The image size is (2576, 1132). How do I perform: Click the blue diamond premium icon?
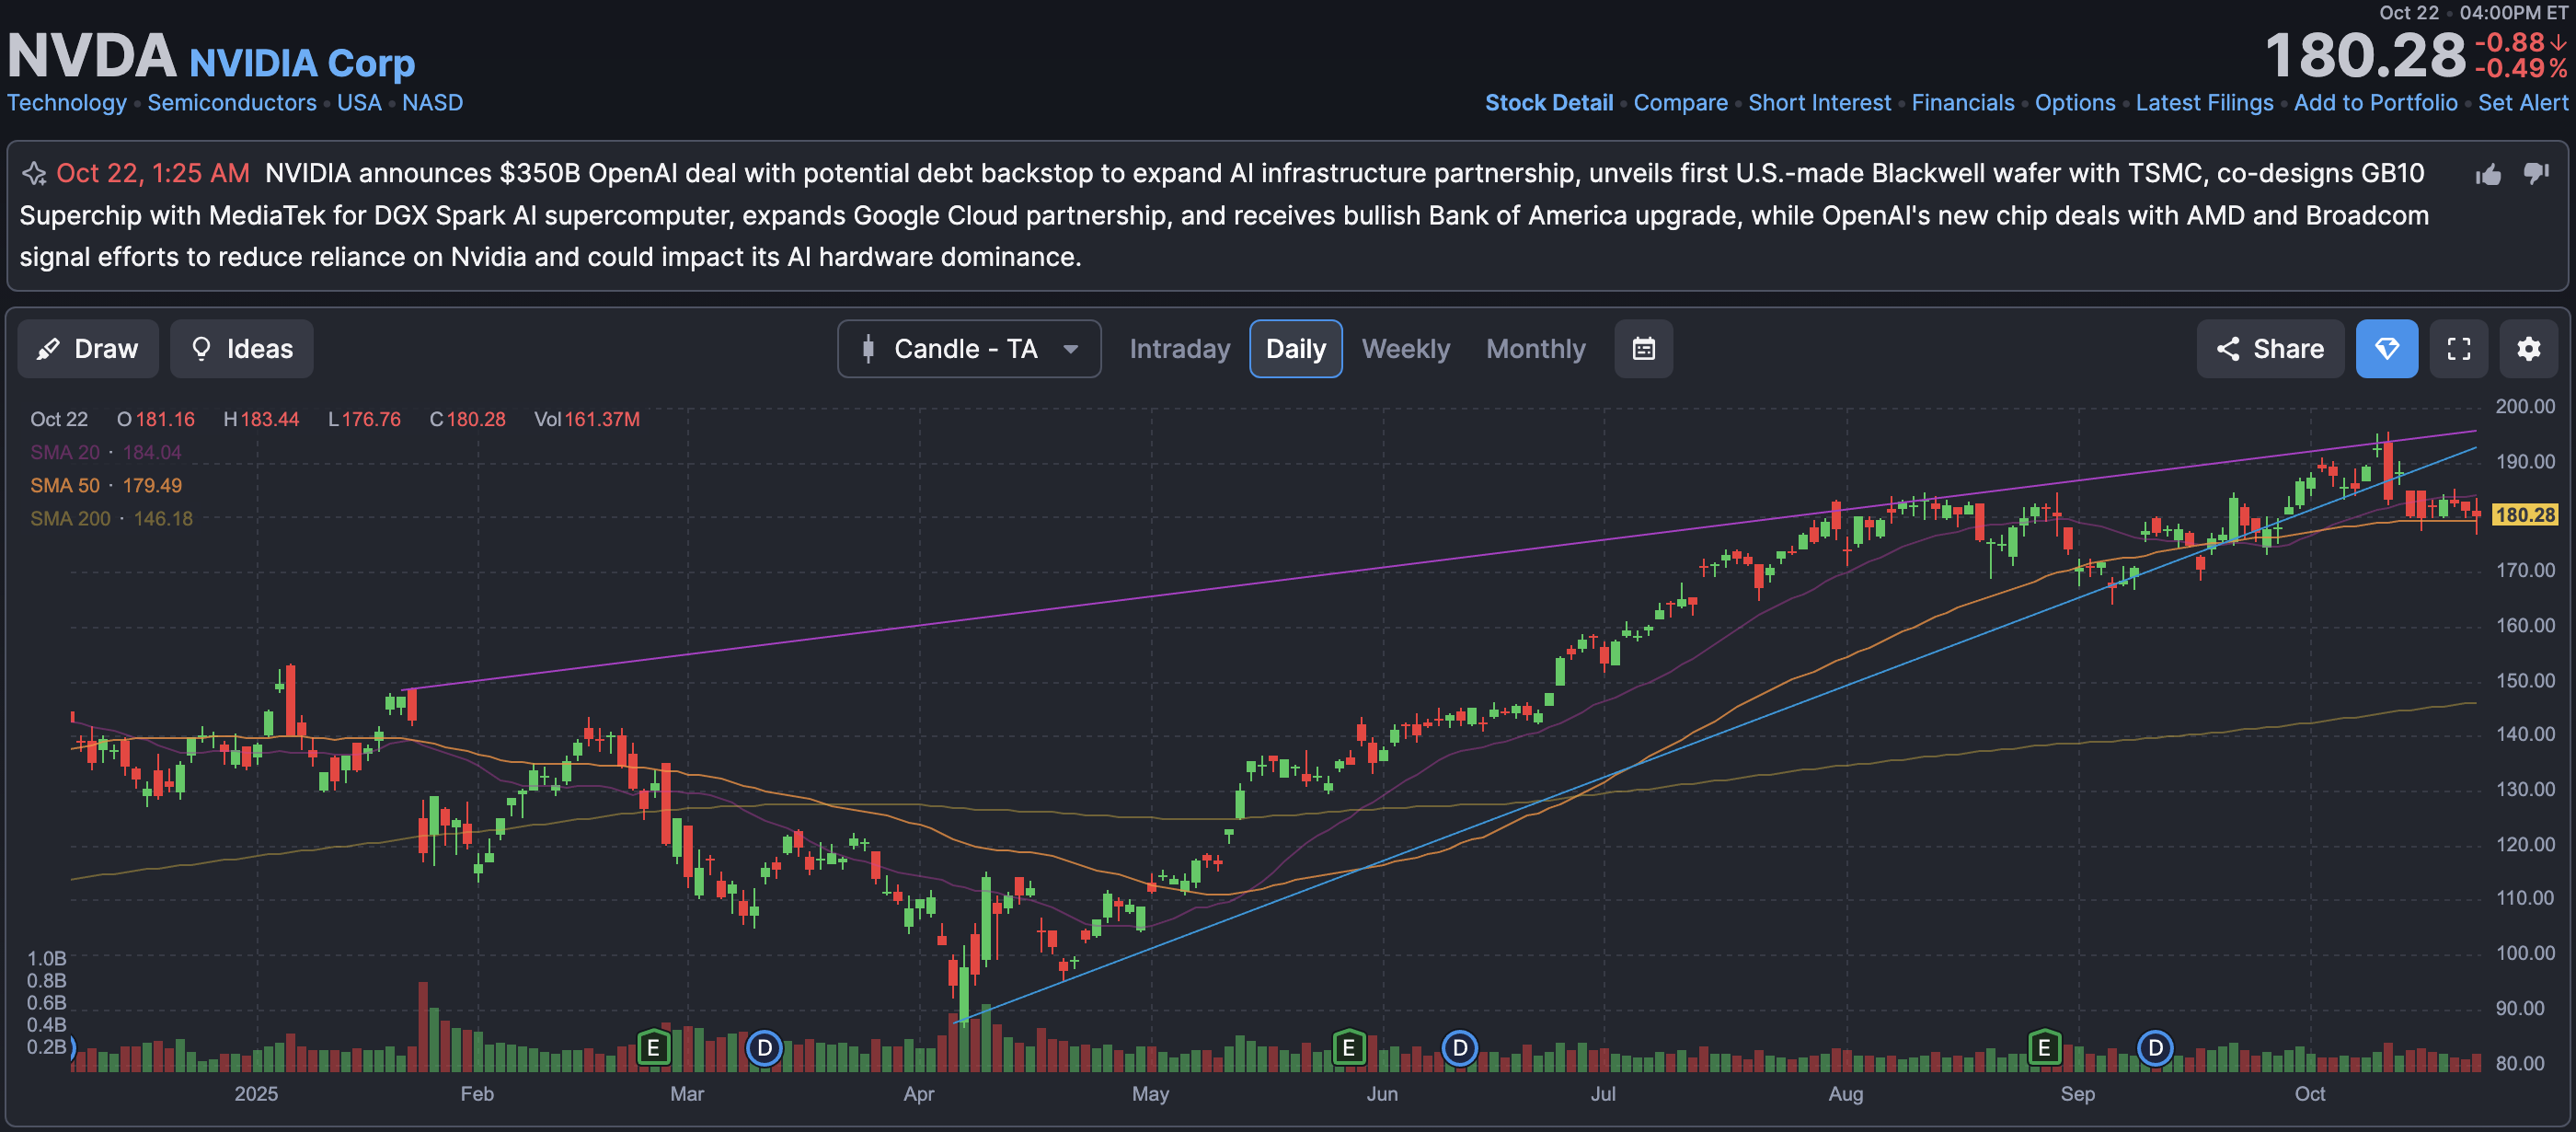coord(2386,349)
